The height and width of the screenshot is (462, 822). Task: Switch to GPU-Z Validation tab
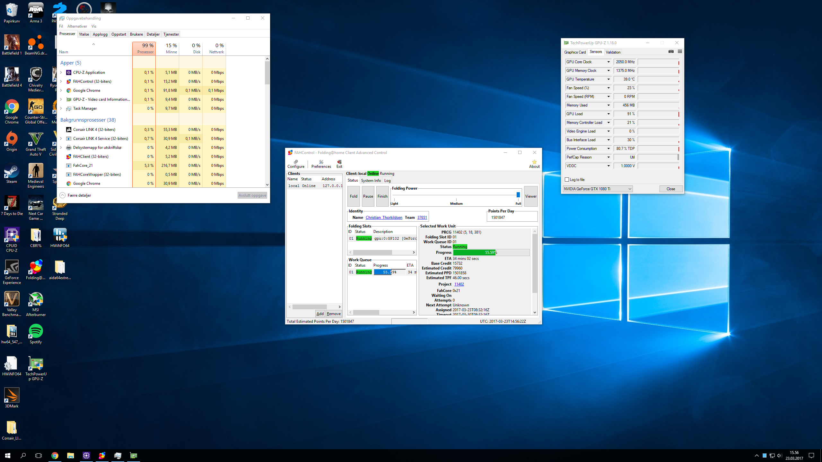click(x=613, y=52)
